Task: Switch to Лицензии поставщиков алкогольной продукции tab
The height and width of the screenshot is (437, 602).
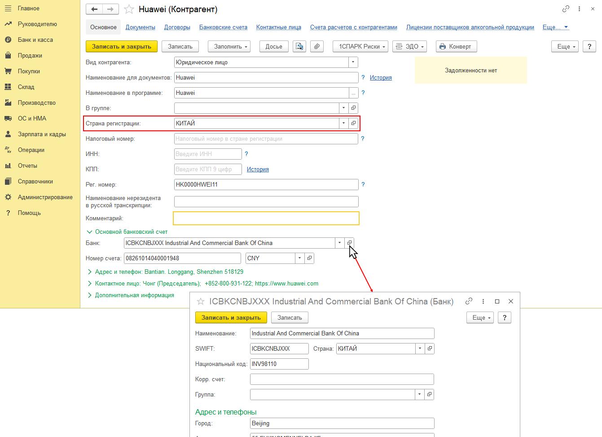Action: 470,27
